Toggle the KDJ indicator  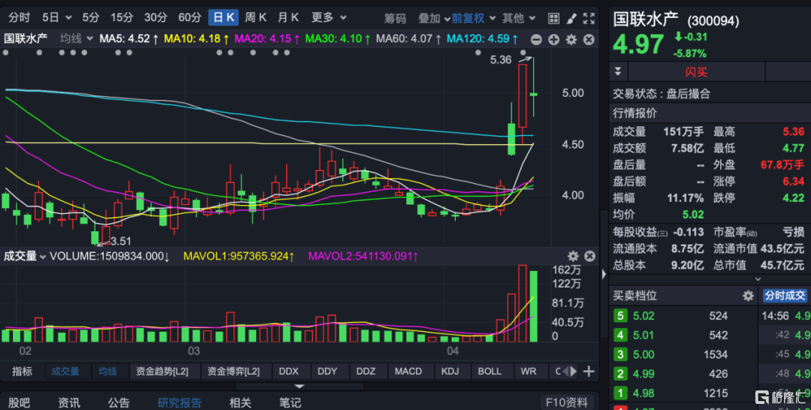tap(450, 371)
